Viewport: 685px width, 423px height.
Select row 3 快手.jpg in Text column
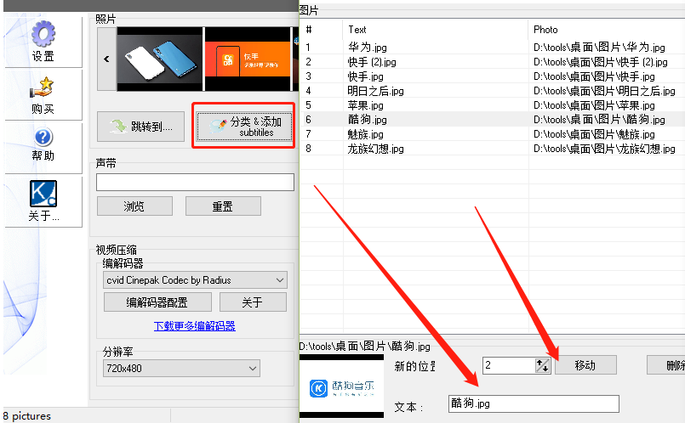click(366, 76)
